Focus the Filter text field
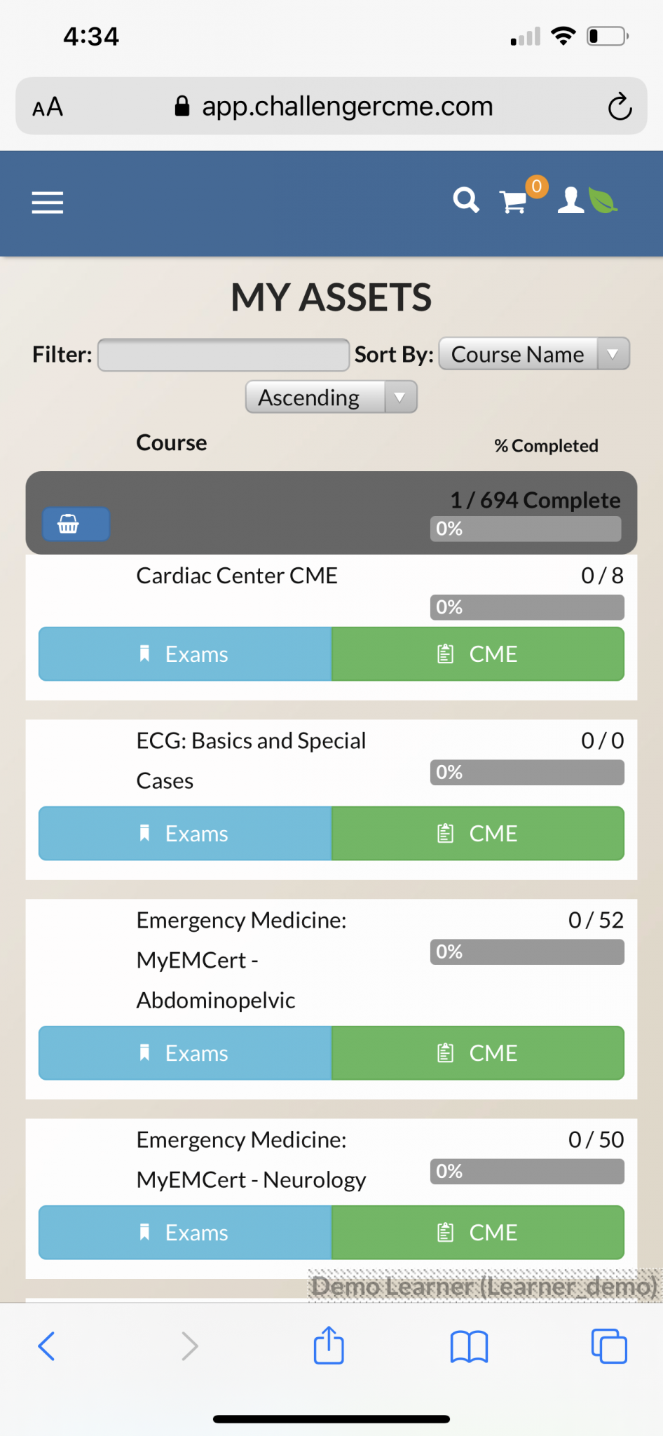The image size is (663, 1436). click(x=224, y=355)
